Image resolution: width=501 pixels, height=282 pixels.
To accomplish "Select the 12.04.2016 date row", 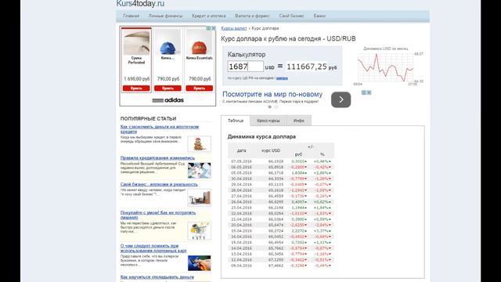I will 281,260.
